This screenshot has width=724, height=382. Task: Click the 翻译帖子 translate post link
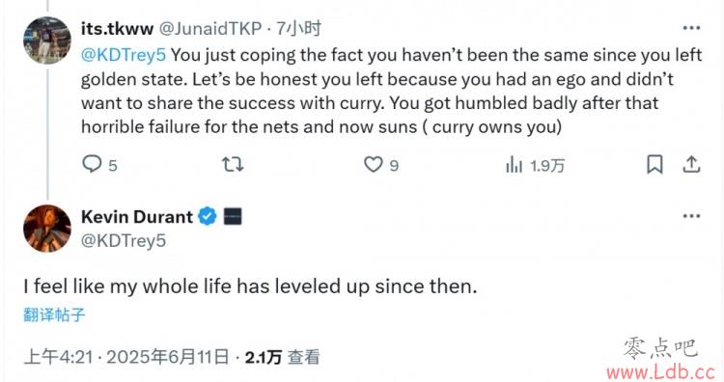(x=54, y=315)
